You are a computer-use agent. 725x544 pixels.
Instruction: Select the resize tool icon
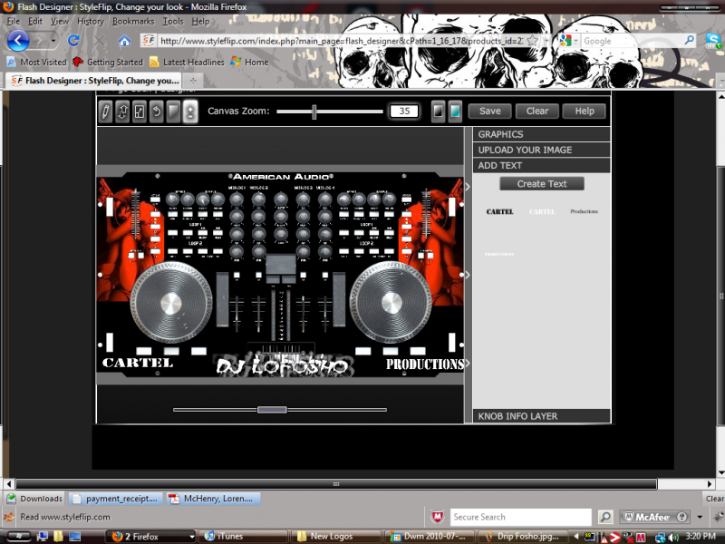[x=140, y=112]
